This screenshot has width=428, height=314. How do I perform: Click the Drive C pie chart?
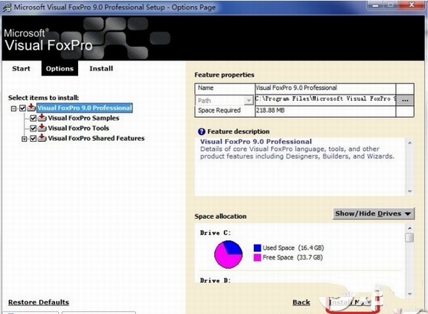tap(228, 254)
